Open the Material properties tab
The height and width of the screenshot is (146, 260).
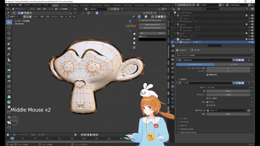tap(173, 107)
